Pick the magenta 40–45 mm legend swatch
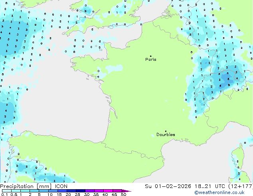This screenshot has width=253, height=196. [x=108, y=191]
